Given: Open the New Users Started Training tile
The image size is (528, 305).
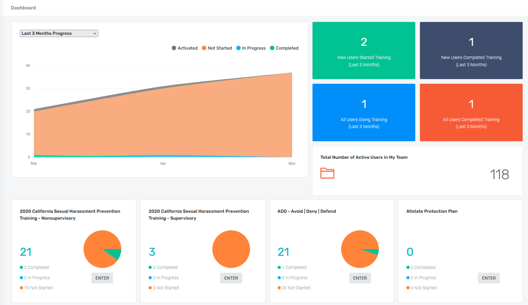Looking at the screenshot, I should 364,50.
